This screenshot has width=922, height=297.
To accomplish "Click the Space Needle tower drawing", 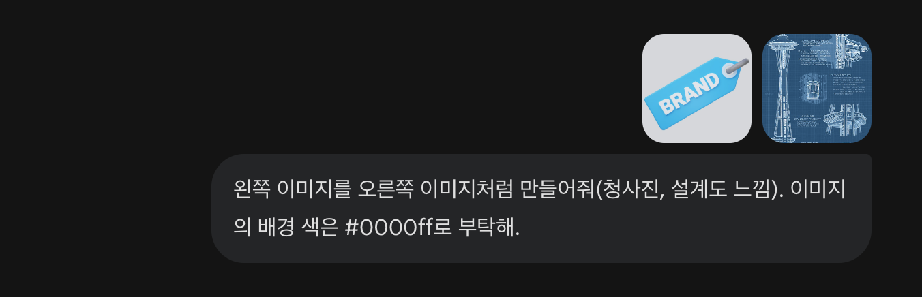I will click(x=782, y=89).
